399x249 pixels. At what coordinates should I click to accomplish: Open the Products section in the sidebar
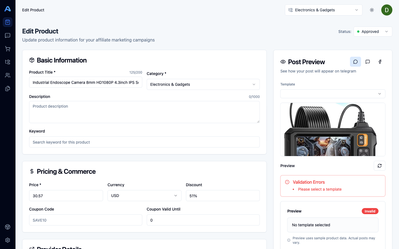coord(7,22)
